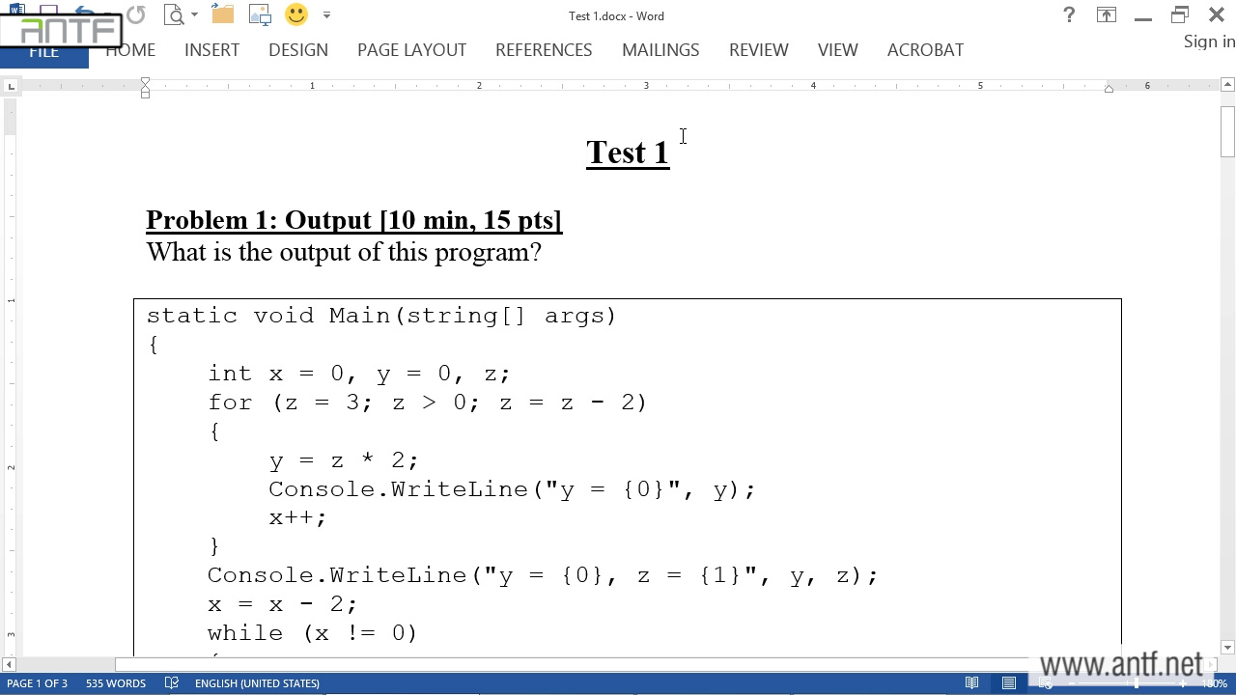Click the vertical scrollbar down arrow

[1227, 648]
